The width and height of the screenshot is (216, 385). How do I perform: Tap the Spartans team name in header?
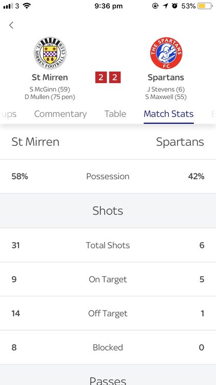pyautogui.click(x=166, y=78)
